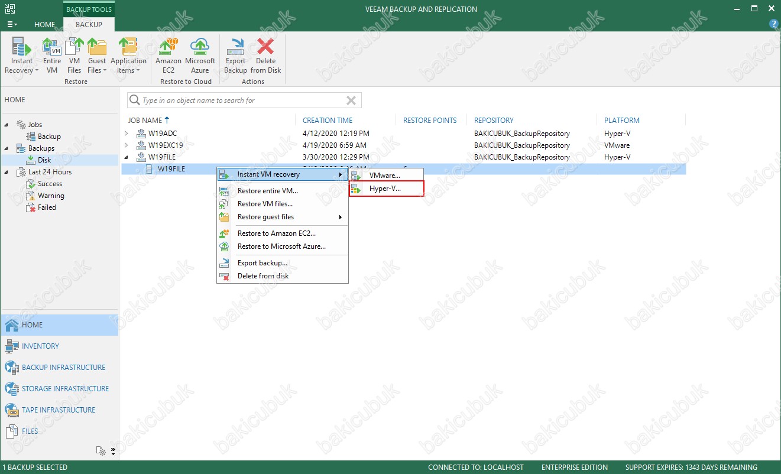Open INVENTORY view
Viewport: 781px width, 474px height.
(x=60, y=346)
